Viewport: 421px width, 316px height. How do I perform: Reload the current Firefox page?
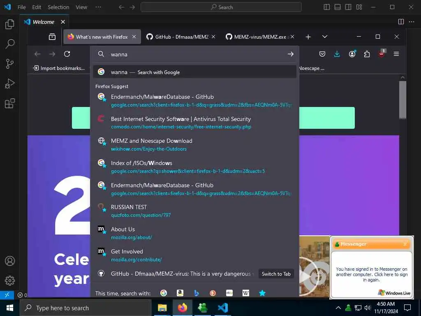click(x=67, y=54)
